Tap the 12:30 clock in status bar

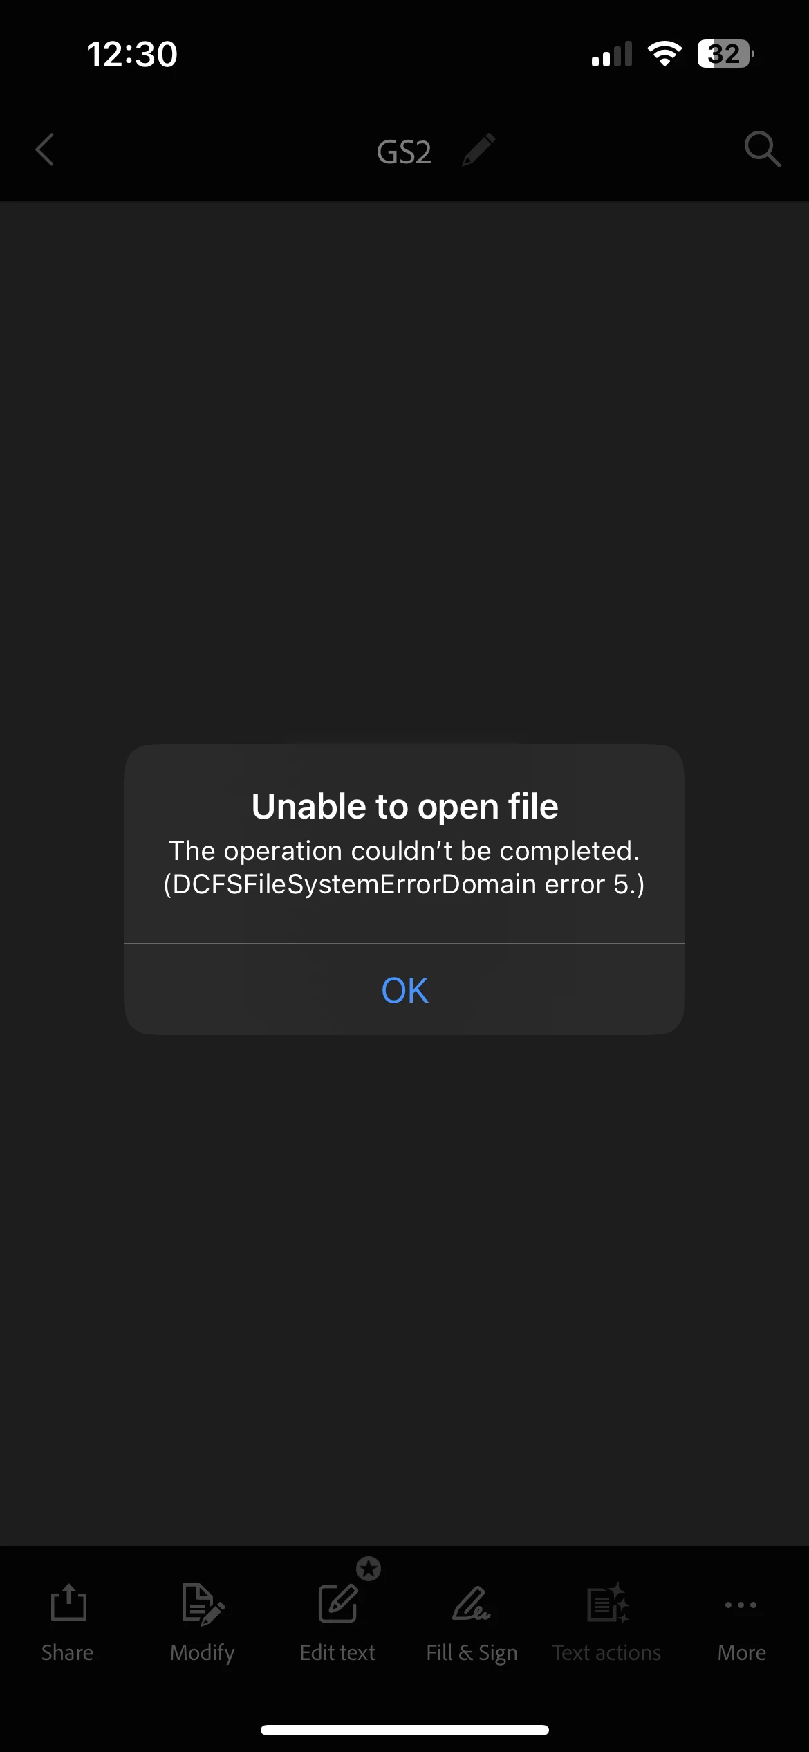[132, 54]
